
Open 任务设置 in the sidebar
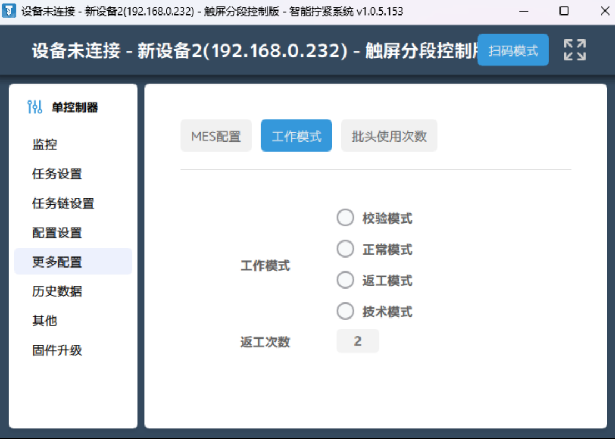tap(73, 174)
